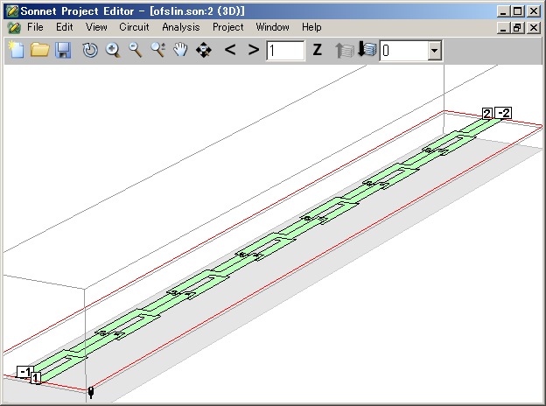546x406 pixels.
Task: Click the less-than previous arrow
Action: pos(230,50)
